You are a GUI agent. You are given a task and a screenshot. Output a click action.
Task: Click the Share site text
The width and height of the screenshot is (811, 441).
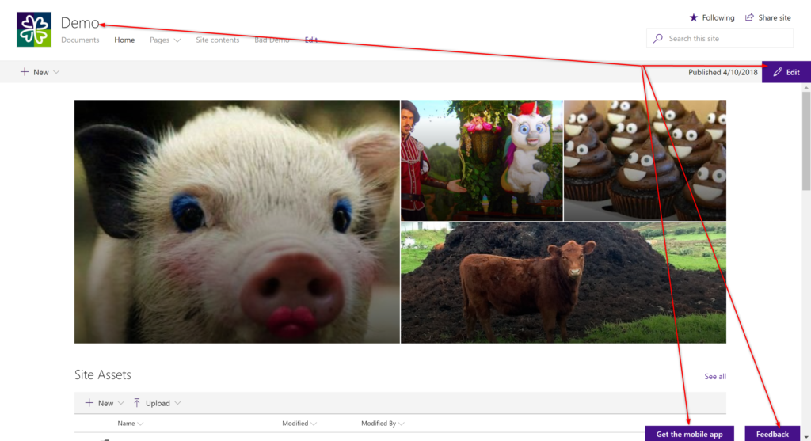pyautogui.click(x=775, y=17)
